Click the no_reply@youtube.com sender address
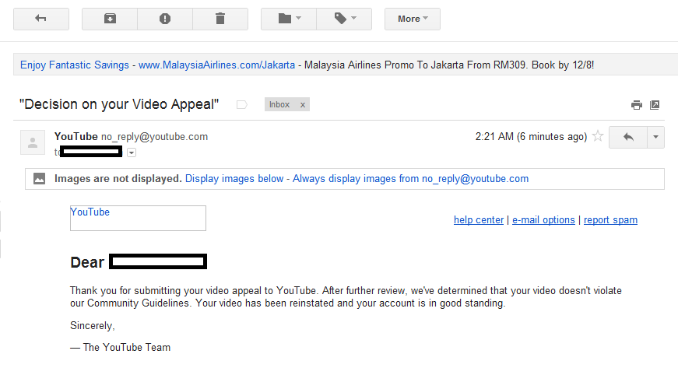The height and width of the screenshot is (375, 678). point(154,136)
